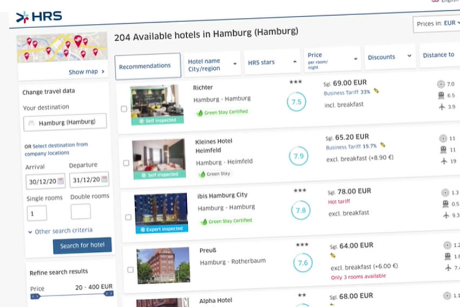Click the Business Tariff 33% label
460x307 pixels.
(x=347, y=93)
